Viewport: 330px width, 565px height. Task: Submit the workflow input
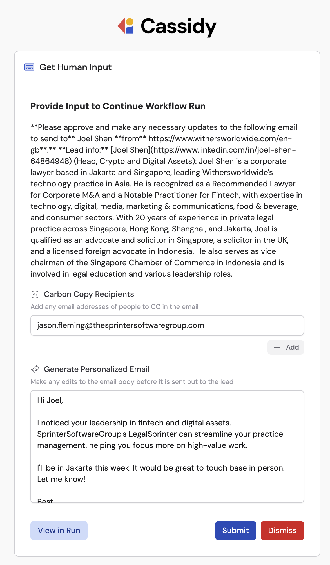[x=235, y=530]
